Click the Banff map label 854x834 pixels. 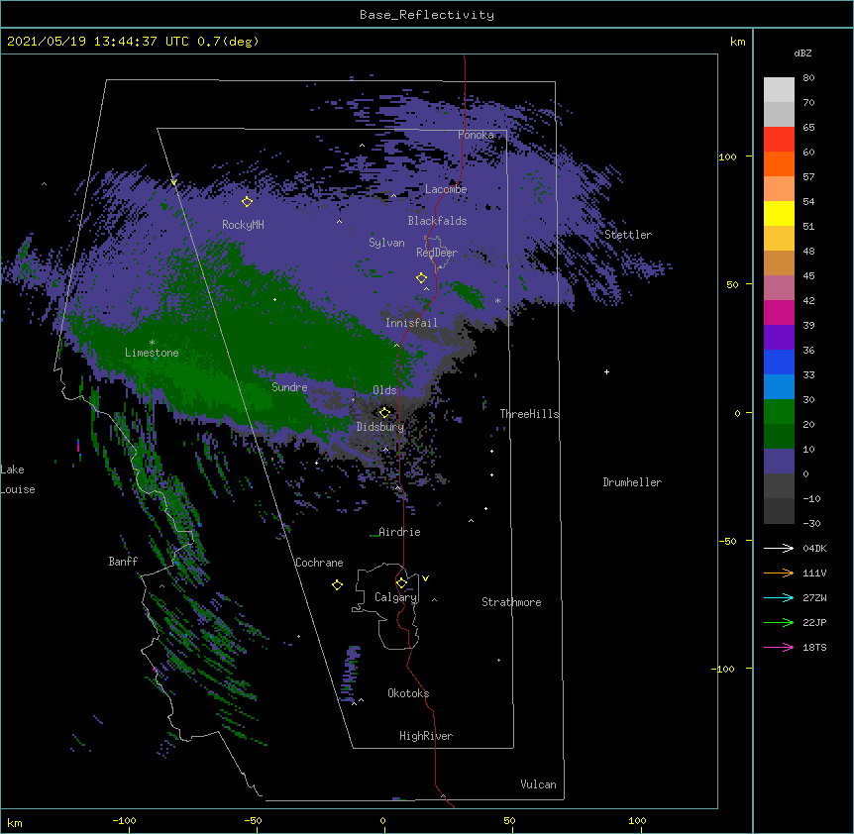pos(123,562)
